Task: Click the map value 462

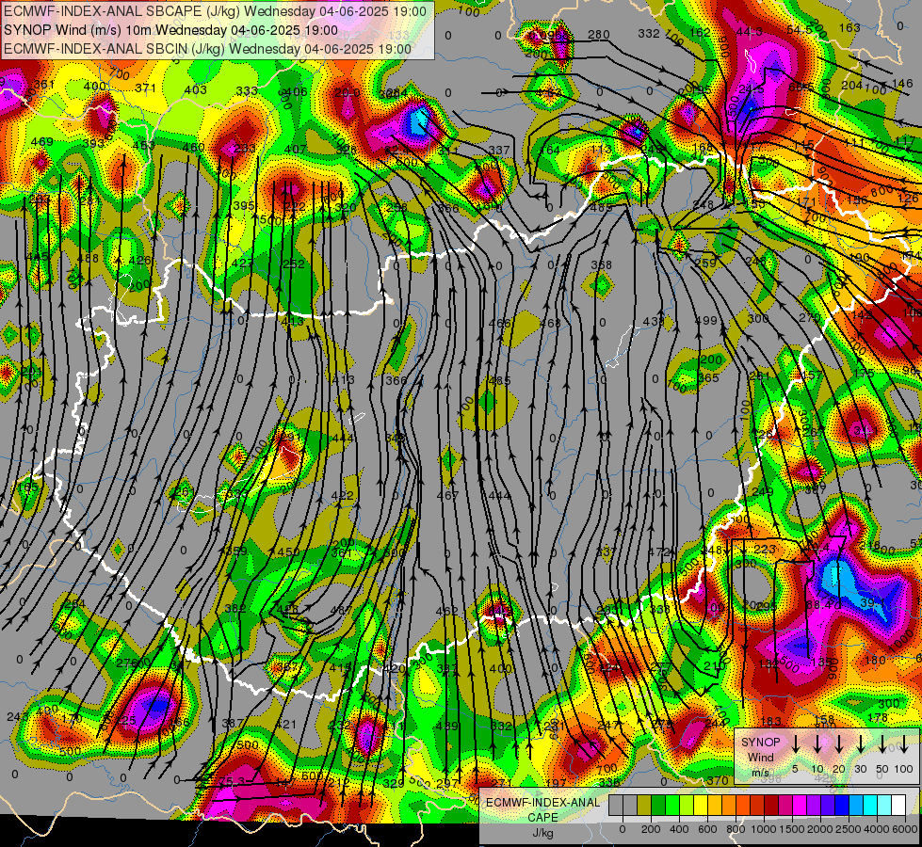Action: (x=447, y=612)
